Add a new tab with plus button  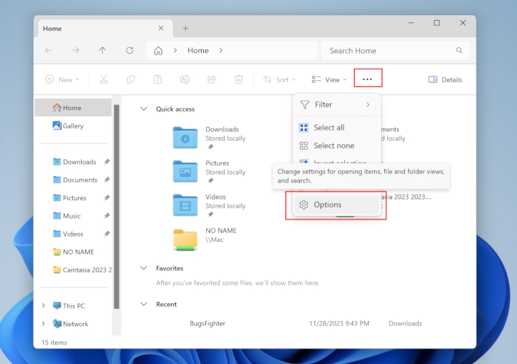(x=186, y=29)
